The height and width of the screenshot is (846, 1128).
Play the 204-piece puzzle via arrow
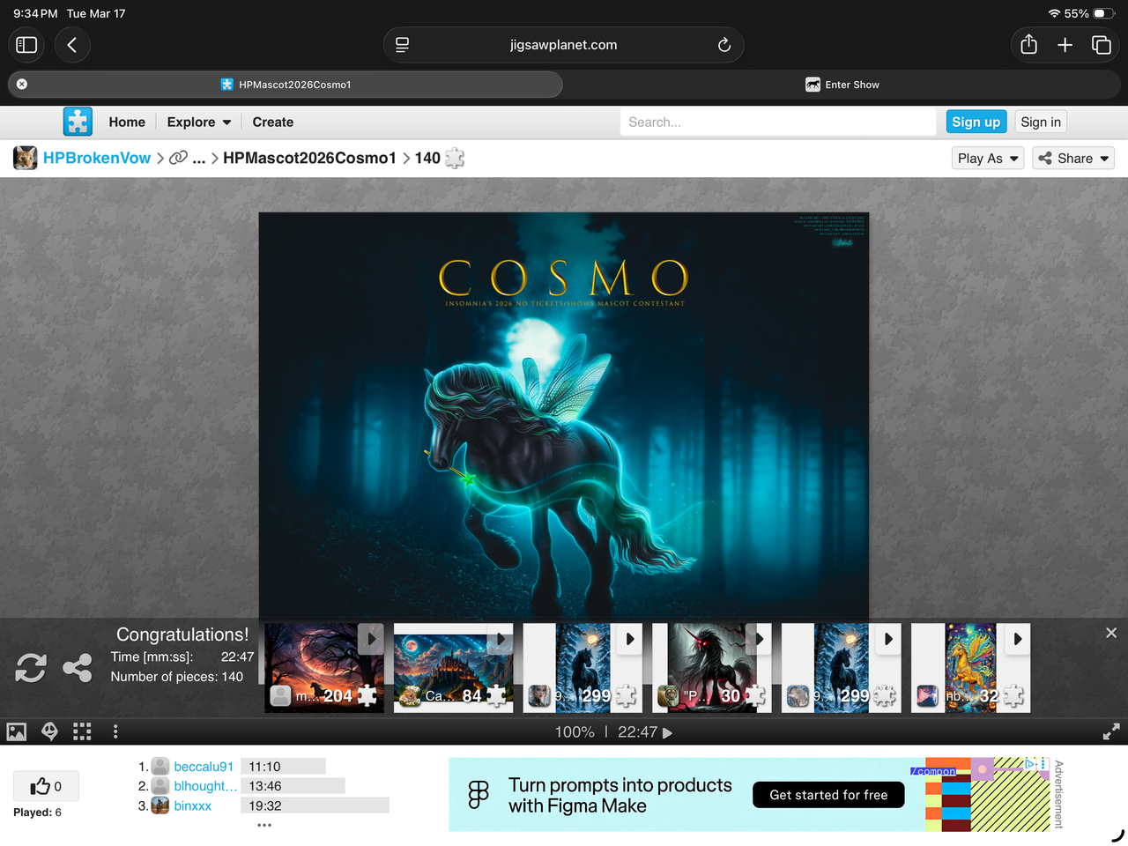click(x=371, y=639)
